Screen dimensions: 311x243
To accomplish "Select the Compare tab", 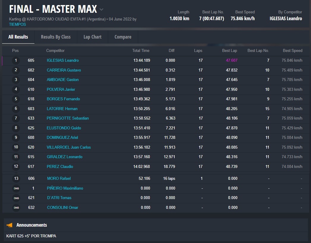I will coord(123,37).
